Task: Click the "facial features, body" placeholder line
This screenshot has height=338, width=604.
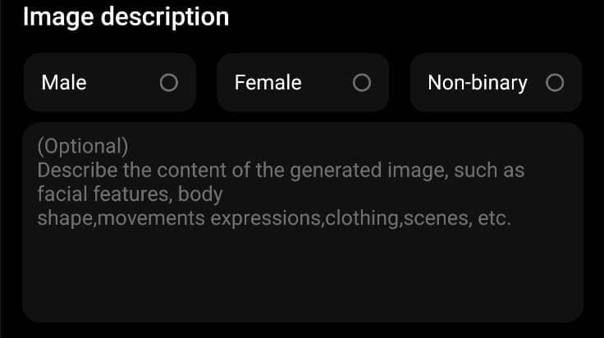Action: pos(130,194)
